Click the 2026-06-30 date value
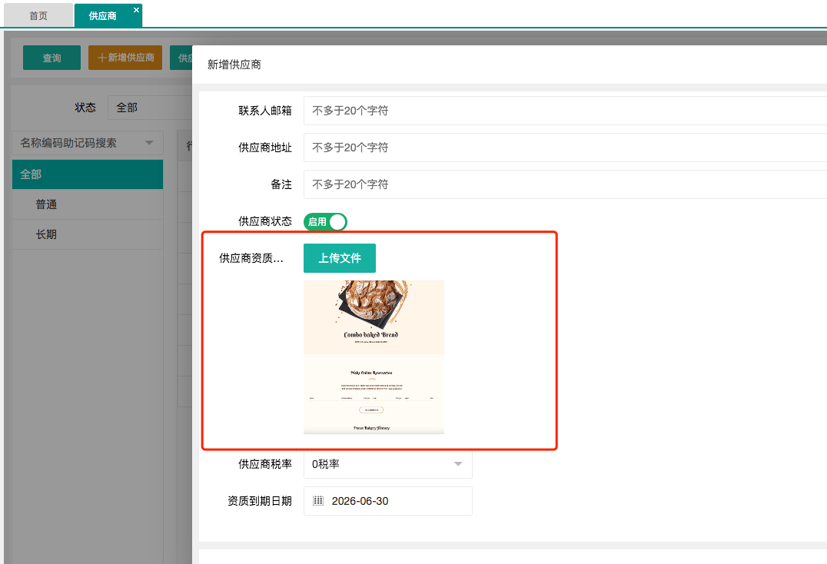Viewport: 827px width, 564px height. coord(360,501)
